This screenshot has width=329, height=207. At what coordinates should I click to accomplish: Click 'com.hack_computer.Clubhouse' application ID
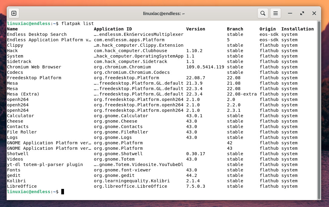[130, 51]
